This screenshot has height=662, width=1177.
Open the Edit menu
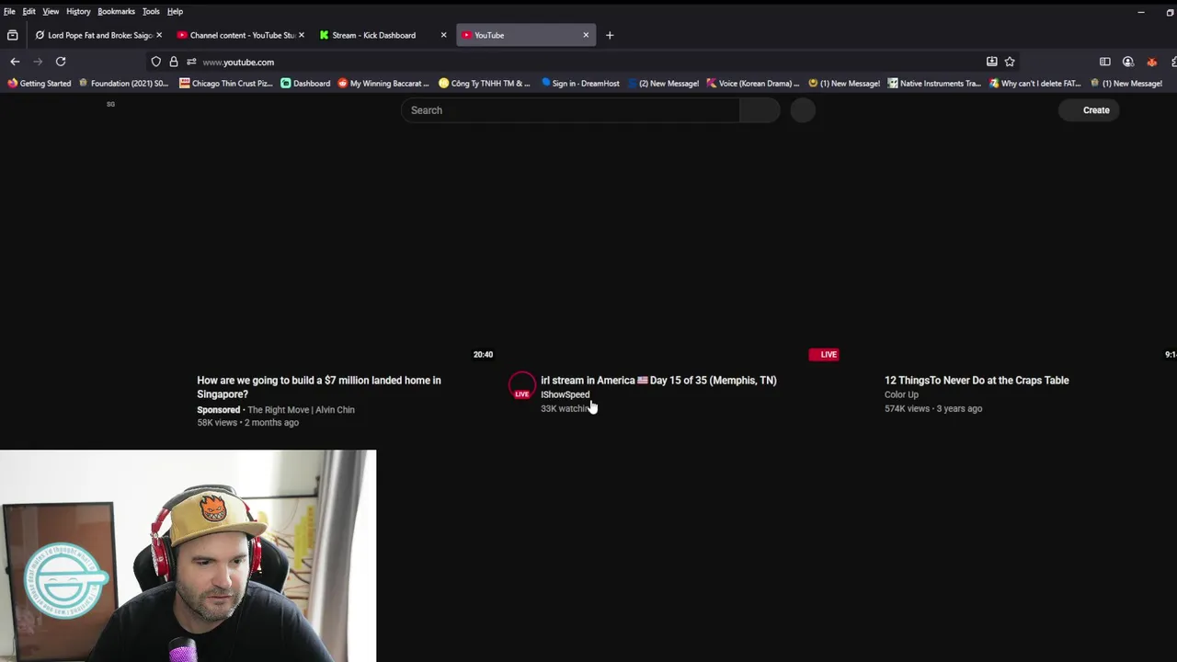pyautogui.click(x=29, y=11)
